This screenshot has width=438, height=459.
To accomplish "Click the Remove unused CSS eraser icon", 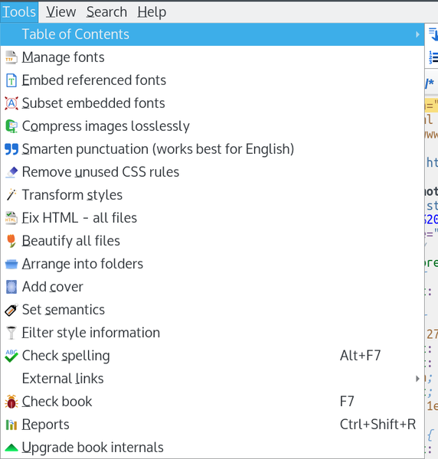I will pos(11,172).
